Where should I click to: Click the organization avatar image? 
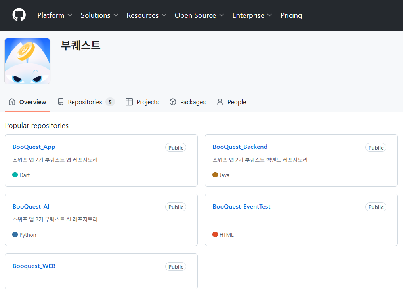(x=27, y=61)
